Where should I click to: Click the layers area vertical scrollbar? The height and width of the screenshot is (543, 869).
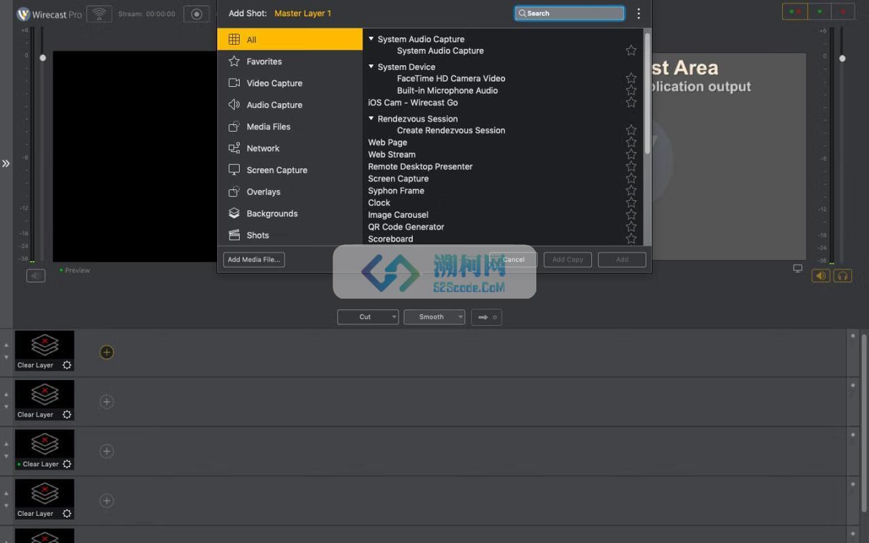[864, 422]
